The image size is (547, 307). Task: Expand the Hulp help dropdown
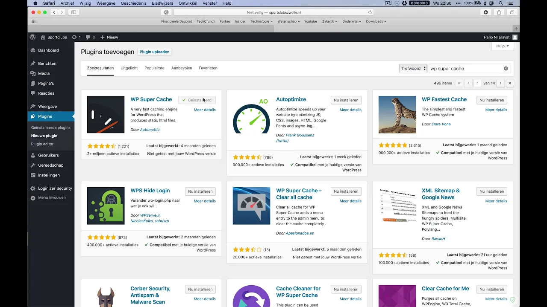[503, 46]
